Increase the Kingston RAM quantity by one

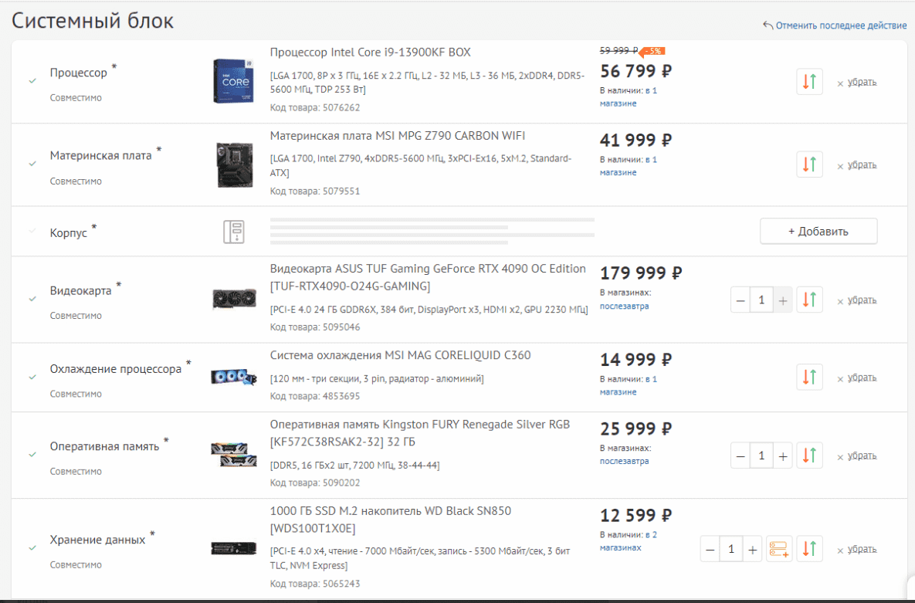[783, 456]
